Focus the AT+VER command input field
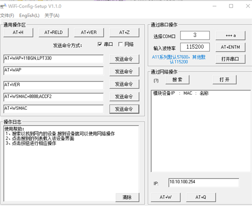 coord(53,85)
